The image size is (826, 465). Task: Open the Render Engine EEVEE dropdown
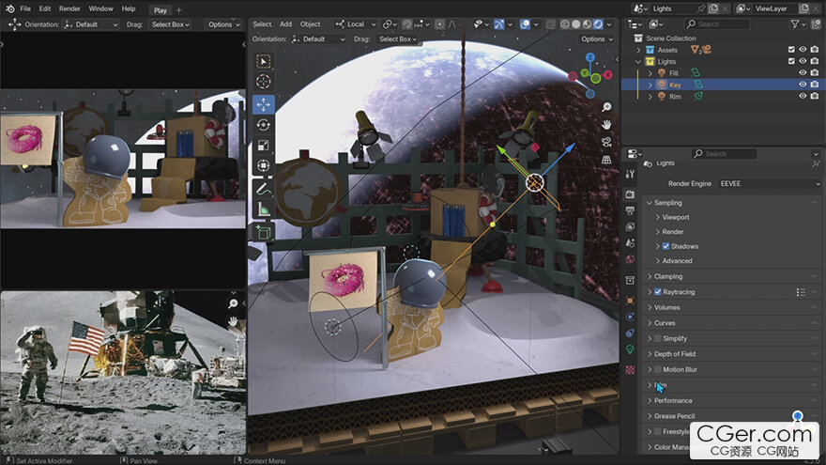tap(769, 183)
